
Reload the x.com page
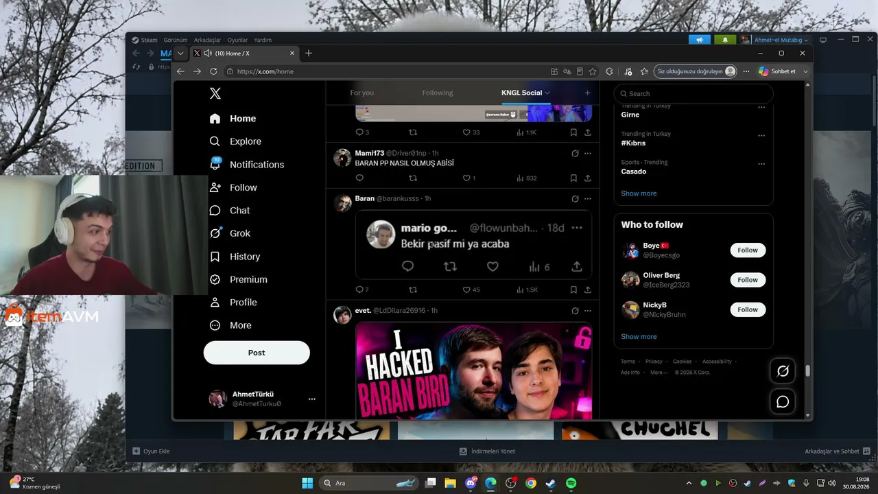pyautogui.click(x=213, y=71)
